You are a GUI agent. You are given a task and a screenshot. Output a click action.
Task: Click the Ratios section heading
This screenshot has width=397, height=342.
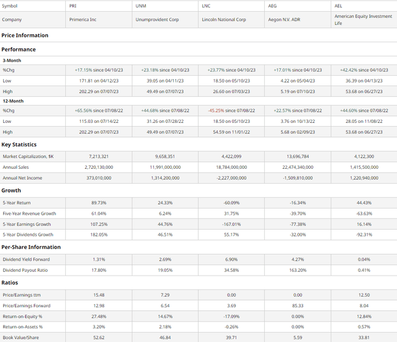(10, 282)
